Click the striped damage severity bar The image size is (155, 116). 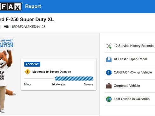pyautogui.click(x=74, y=79)
